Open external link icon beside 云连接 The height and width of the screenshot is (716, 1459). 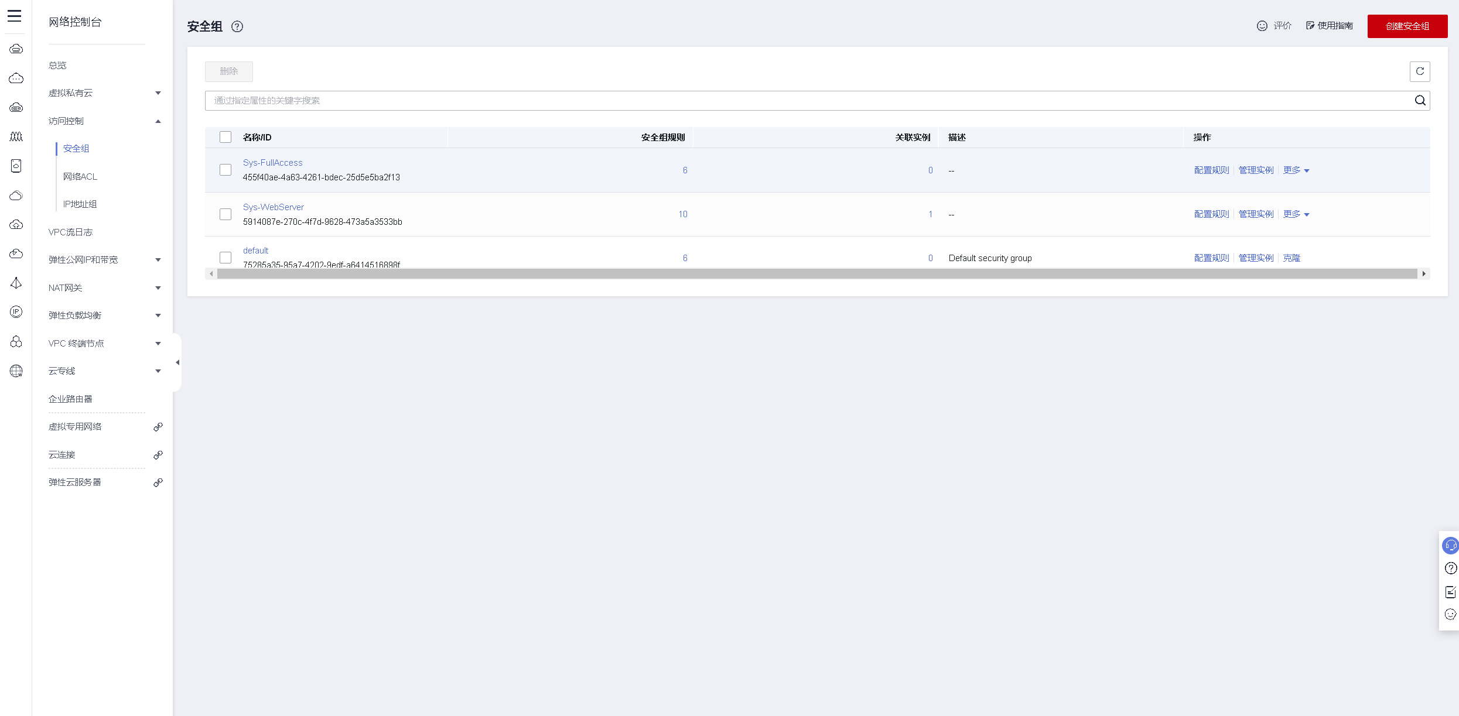(158, 455)
